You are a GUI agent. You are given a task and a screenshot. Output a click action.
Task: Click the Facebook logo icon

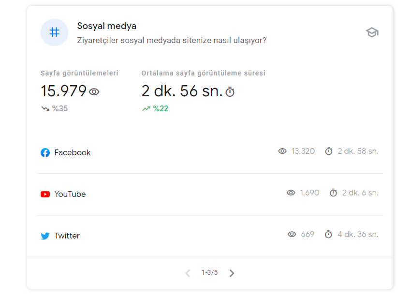[x=45, y=152]
